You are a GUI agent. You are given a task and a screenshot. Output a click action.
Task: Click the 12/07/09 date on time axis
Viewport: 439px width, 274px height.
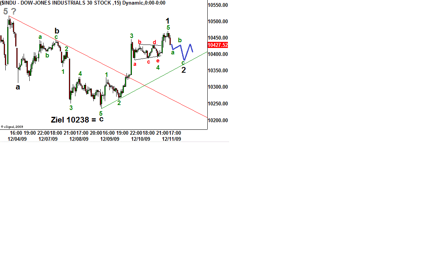click(48, 139)
